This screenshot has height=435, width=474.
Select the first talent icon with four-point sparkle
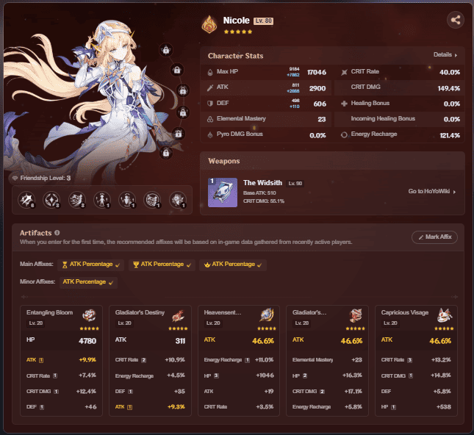[26, 200]
